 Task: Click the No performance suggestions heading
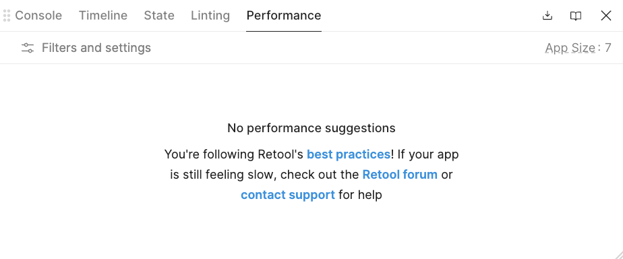311,128
